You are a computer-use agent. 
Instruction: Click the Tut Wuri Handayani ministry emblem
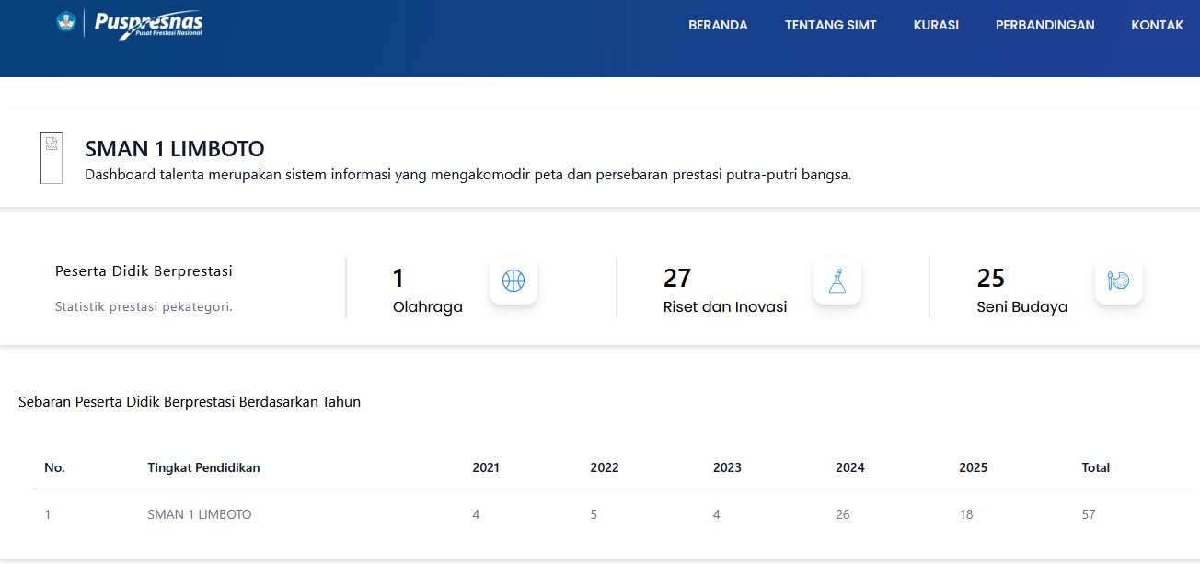[x=64, y=25]
